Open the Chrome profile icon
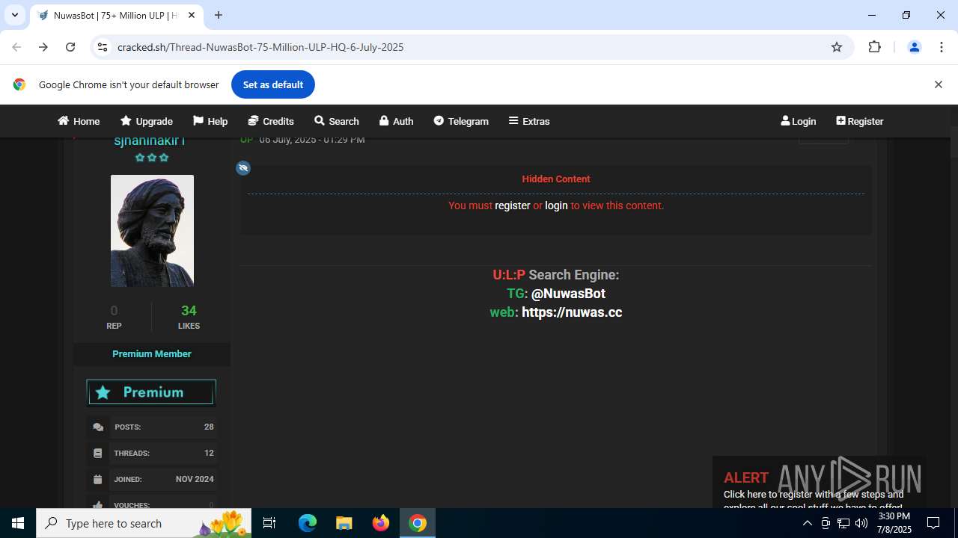Image resolution: width=958 pixels, height=538 pixels. click(914, 47)
